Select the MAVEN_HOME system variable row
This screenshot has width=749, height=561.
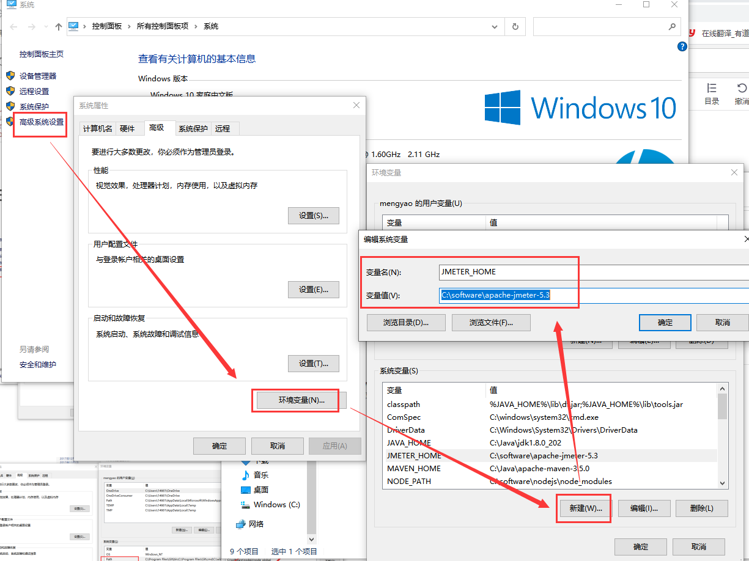[550, 469]
